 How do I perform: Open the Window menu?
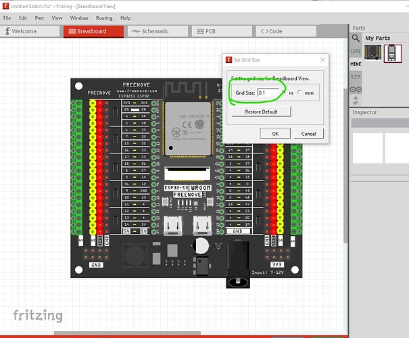coord(79,18)
